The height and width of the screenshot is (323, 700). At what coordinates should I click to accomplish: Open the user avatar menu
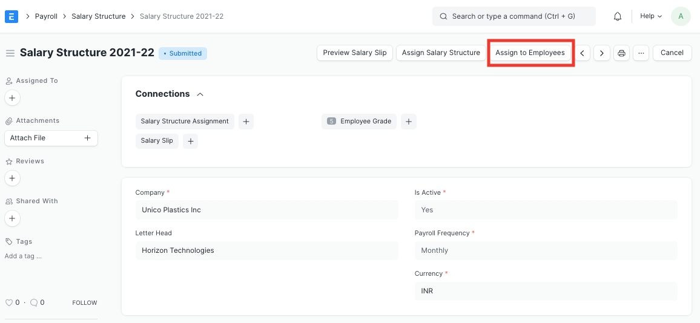click(x=681, y=16)
